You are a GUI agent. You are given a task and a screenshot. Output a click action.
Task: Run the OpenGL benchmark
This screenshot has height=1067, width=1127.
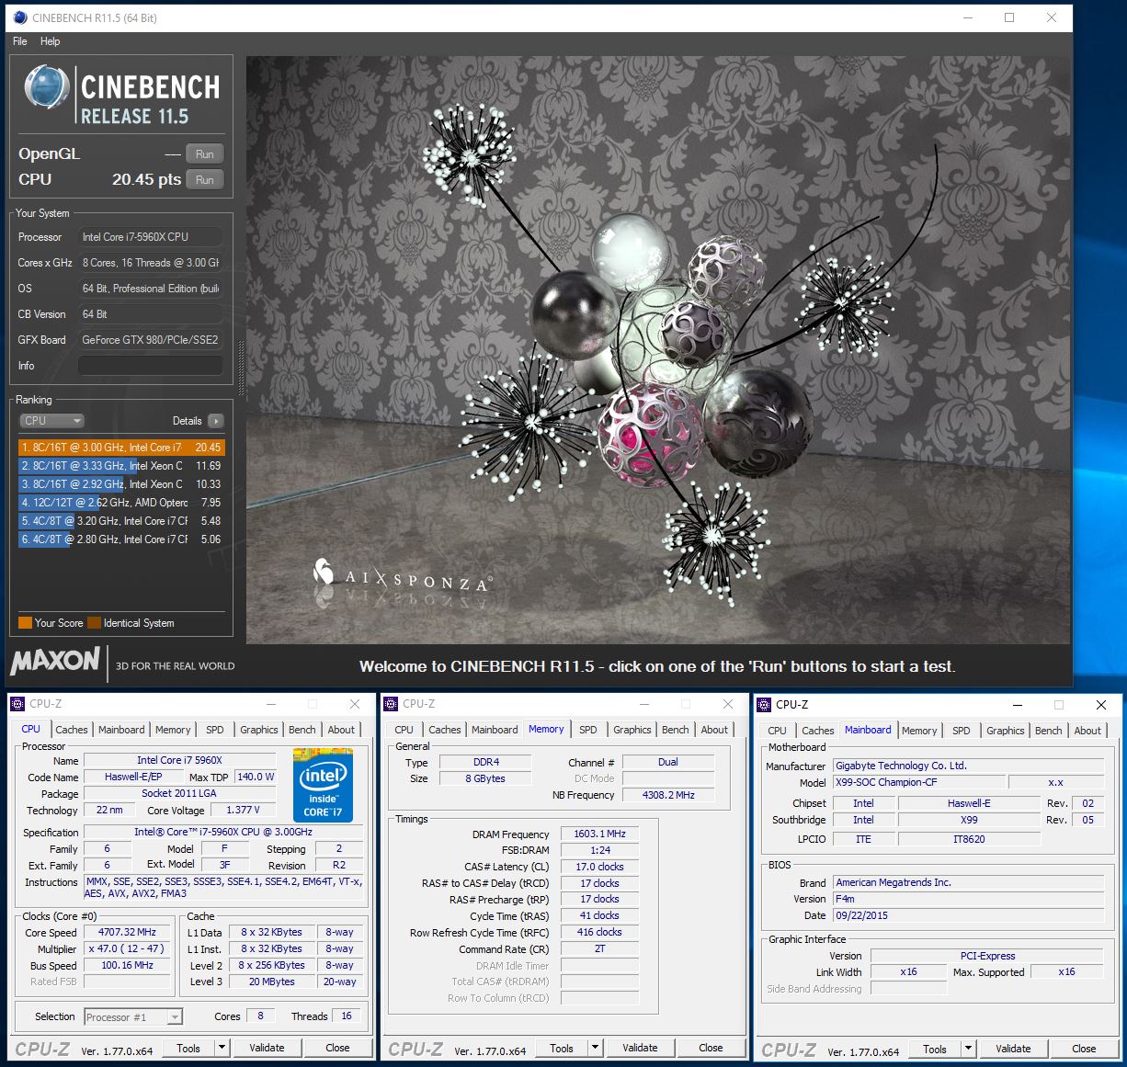tap(205, 154)
